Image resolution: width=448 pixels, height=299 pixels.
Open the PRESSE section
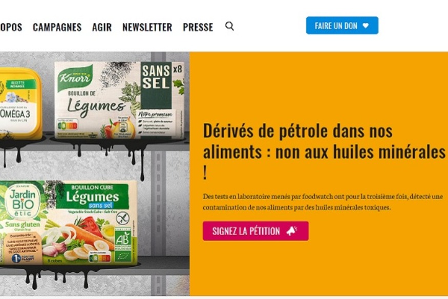198,27
